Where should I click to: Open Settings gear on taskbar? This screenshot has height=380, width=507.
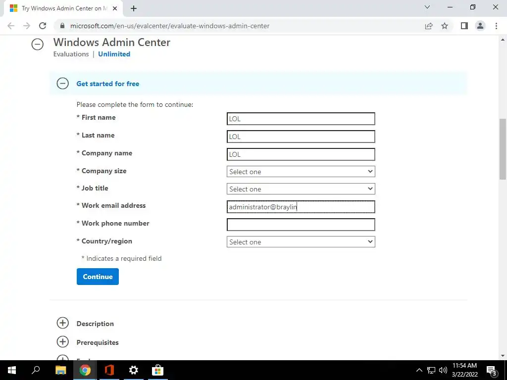(x=134, y=370)
